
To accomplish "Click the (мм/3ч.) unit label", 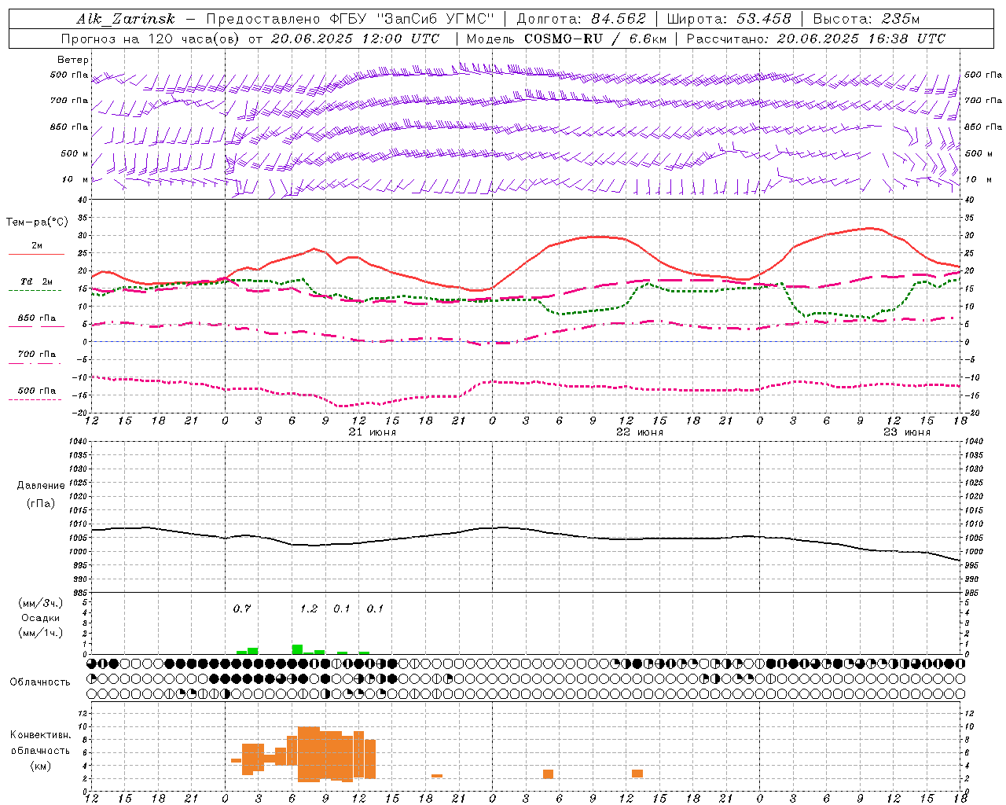I will 41,603.
